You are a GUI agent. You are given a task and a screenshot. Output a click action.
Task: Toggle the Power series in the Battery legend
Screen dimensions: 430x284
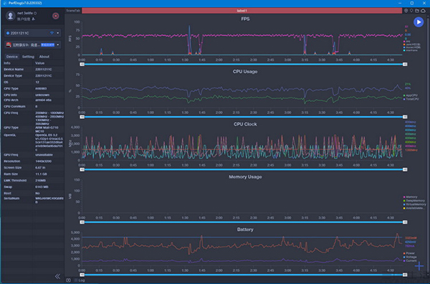tap(409, 253)
